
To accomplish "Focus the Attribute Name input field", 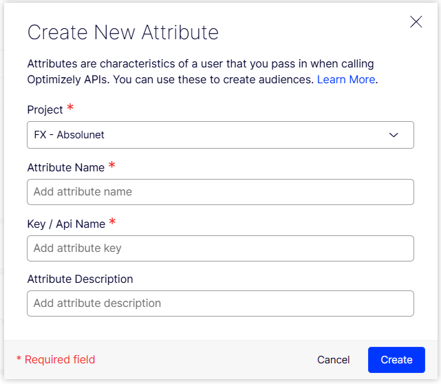I will point(220,192).
